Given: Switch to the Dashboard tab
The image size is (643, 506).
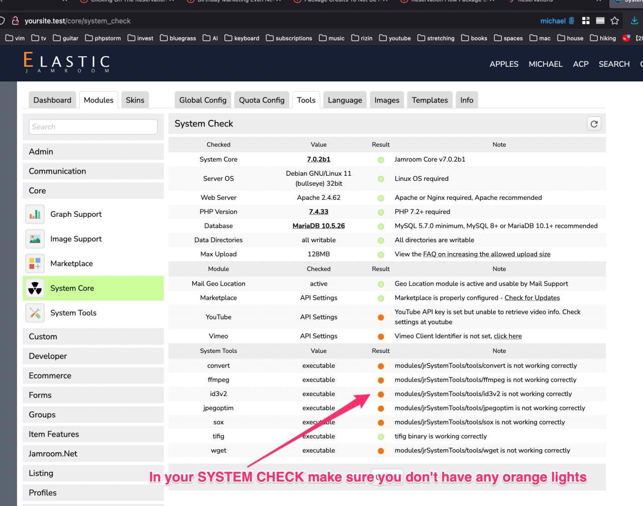Looking at the screenshot, I should coord(52,100).
